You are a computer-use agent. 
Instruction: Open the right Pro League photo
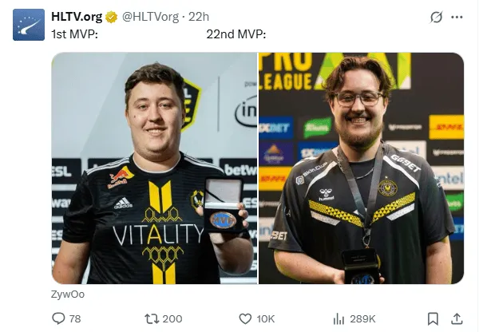[x=362, y=168]
